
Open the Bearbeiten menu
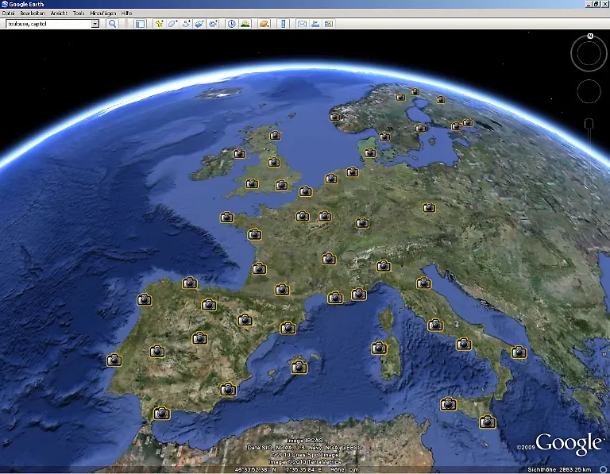tap(33, 13)
